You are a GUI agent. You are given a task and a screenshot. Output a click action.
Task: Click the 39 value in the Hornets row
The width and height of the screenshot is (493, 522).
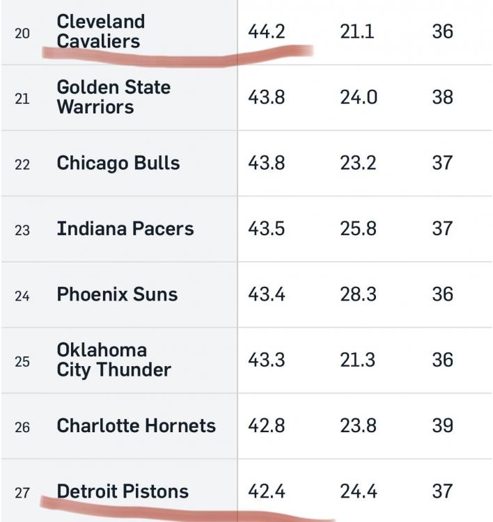click(442, 426)
